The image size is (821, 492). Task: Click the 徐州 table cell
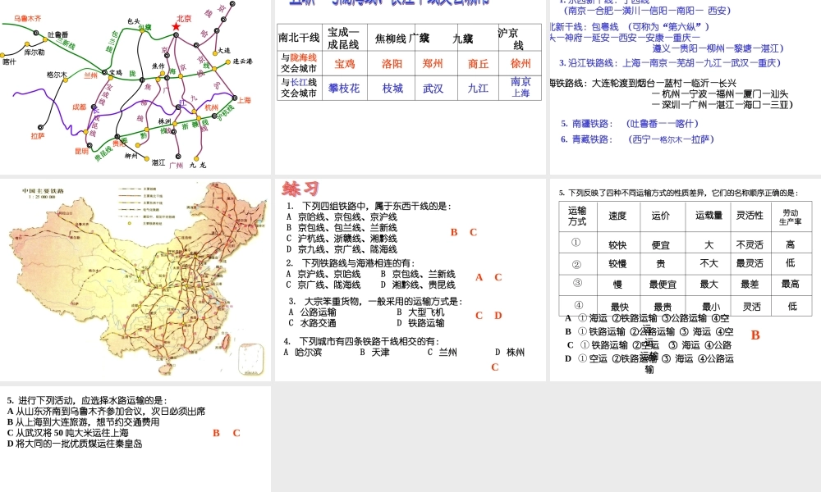point(521,64)
